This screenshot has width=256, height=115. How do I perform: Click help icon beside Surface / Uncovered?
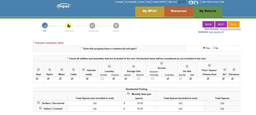click(x=38, y=102)
